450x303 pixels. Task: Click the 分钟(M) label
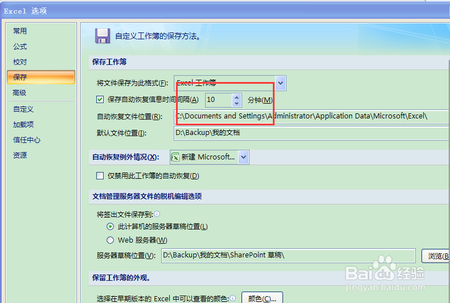260,100
